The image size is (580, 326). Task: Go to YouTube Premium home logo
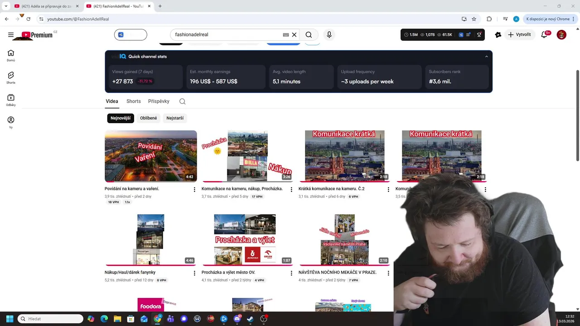click(x=37, y=35)
